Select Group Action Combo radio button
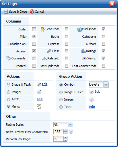This screenshot has height=147, width=118. point(61,85)
